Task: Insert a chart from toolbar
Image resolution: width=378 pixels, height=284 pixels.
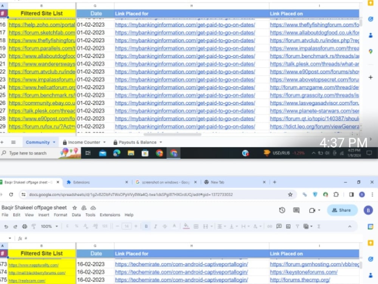Action: point(288,226)
